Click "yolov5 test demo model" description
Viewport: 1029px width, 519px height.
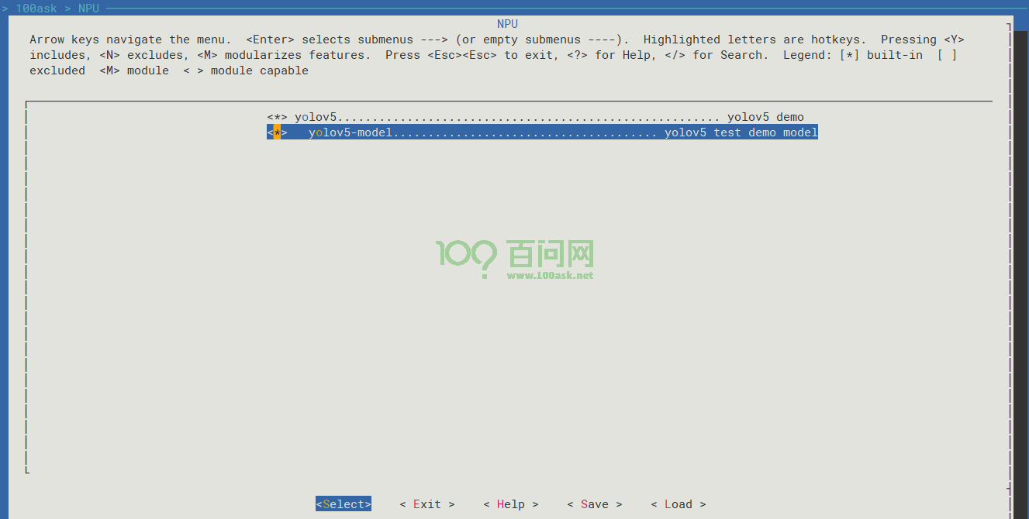click(741, 132)
